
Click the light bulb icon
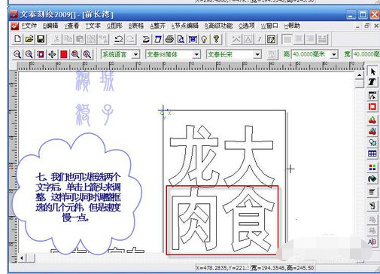coord(205,39)
